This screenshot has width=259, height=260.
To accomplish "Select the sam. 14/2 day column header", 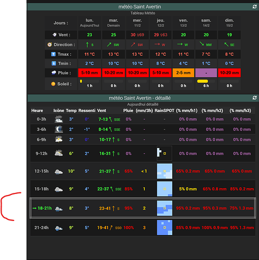I will 206,23.
